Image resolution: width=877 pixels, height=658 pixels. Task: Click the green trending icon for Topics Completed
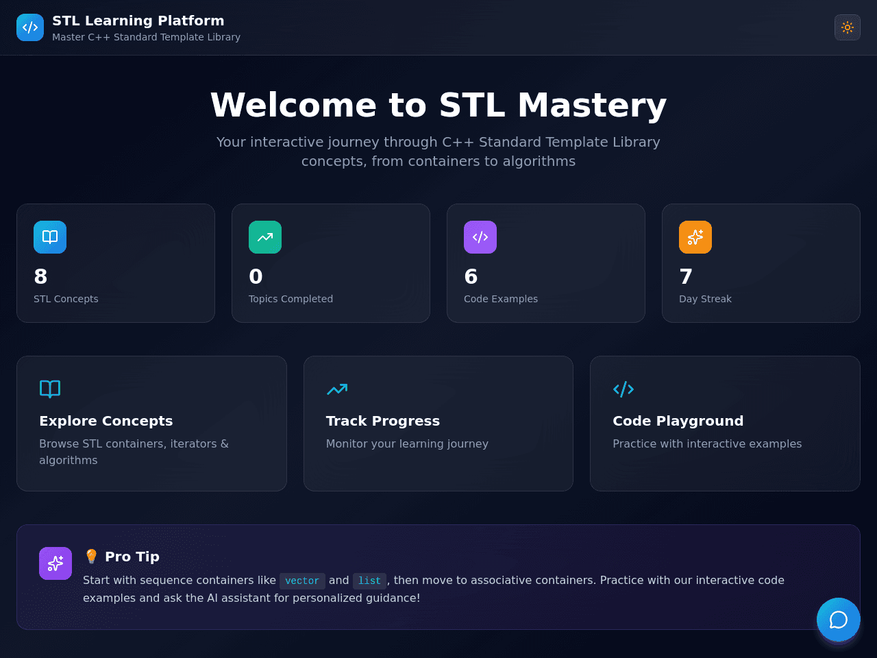[265, 237]
